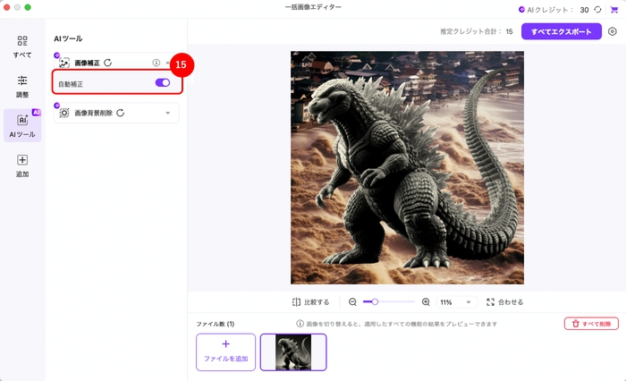Click the 画像背景削除 tool icon
626x381 pixels.
point(64,113)
